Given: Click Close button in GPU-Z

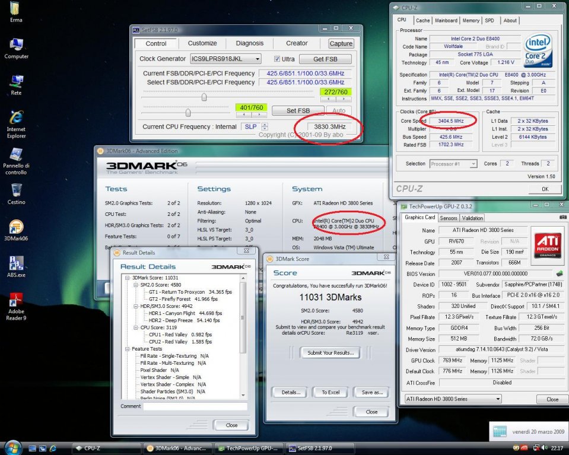Looking at the screenshot, I should point(552,399).
